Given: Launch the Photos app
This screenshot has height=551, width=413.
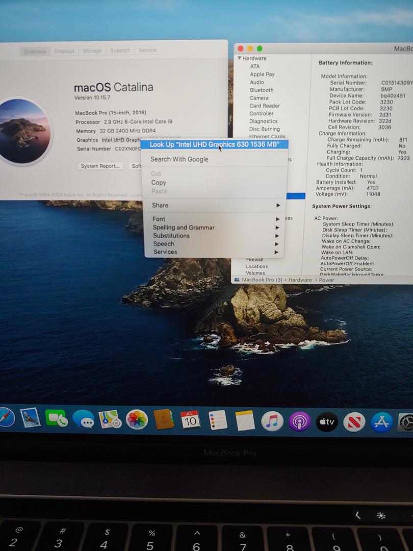Looking at the screenshot, I should 137,419.
